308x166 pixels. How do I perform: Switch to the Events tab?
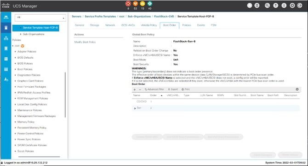[201, 25]
